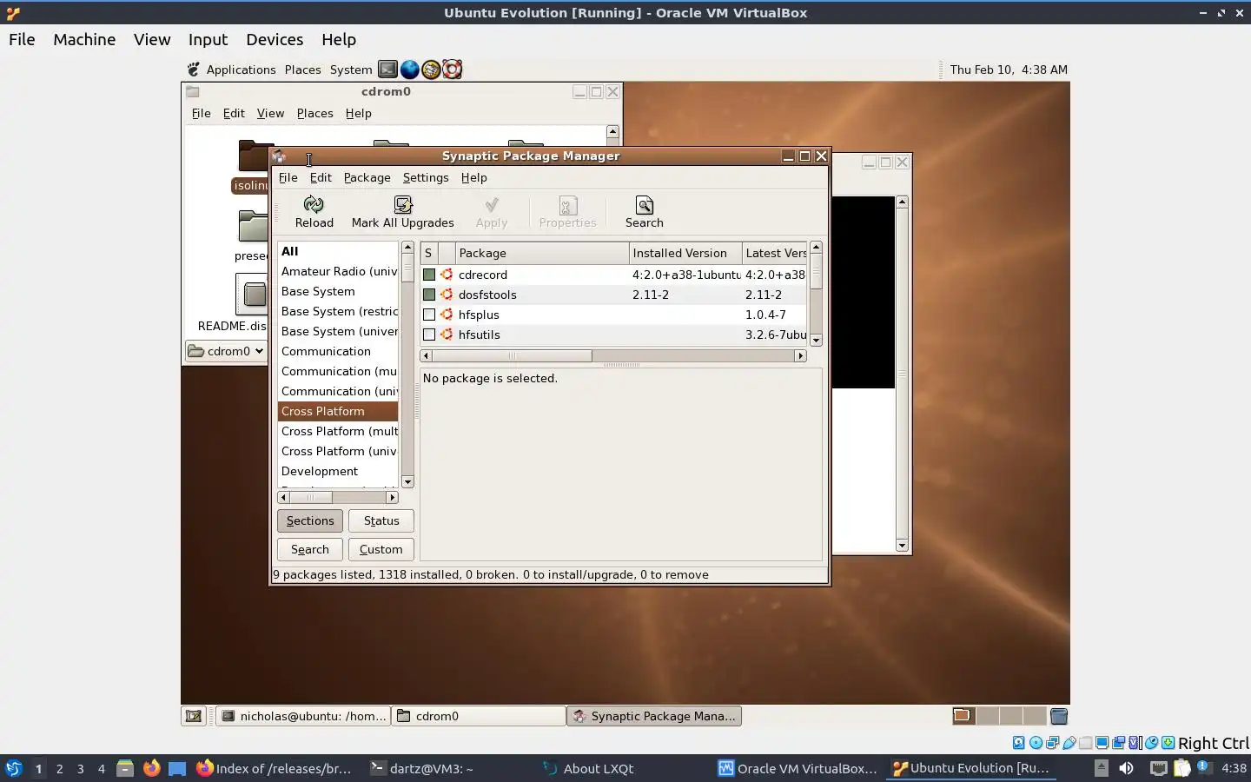The image size is (1251, 782).
Task: Click the Ubuntu logo icon beside dosfstools
Action: click(447, 295)
